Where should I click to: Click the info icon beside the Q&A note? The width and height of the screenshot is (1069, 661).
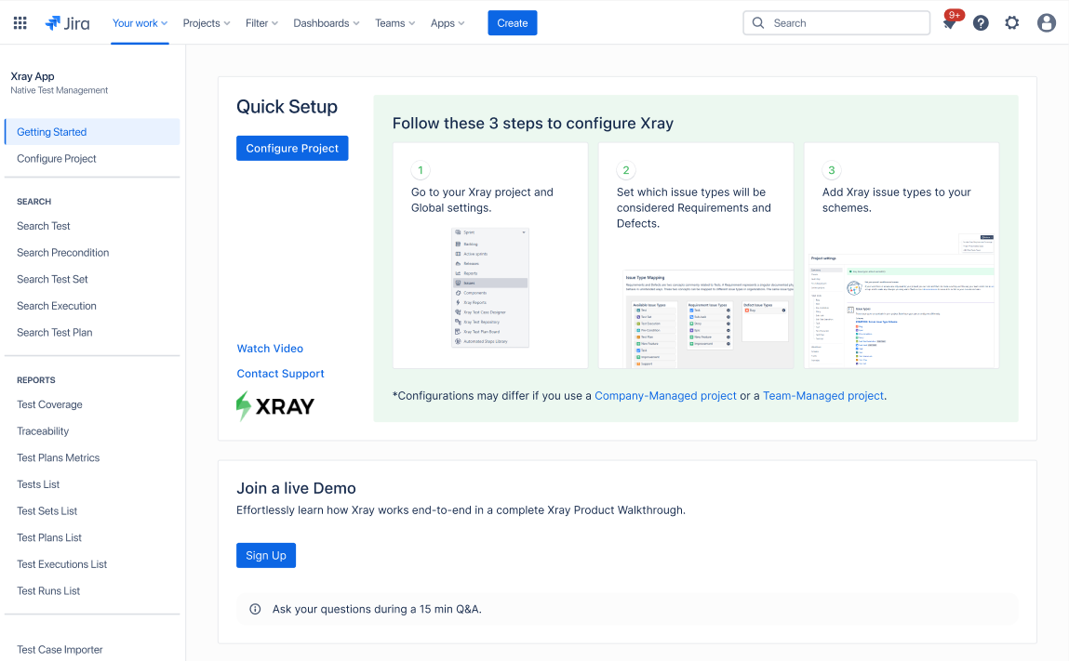pos(255,609)
